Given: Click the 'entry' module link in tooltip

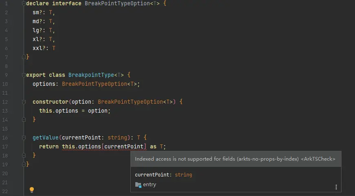Looking at the screenshot, I should point(149,185).
